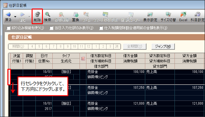This screenshot has height=117, width=205.
Task: Click the 置換 replace icon
Action: coord(75,14)
